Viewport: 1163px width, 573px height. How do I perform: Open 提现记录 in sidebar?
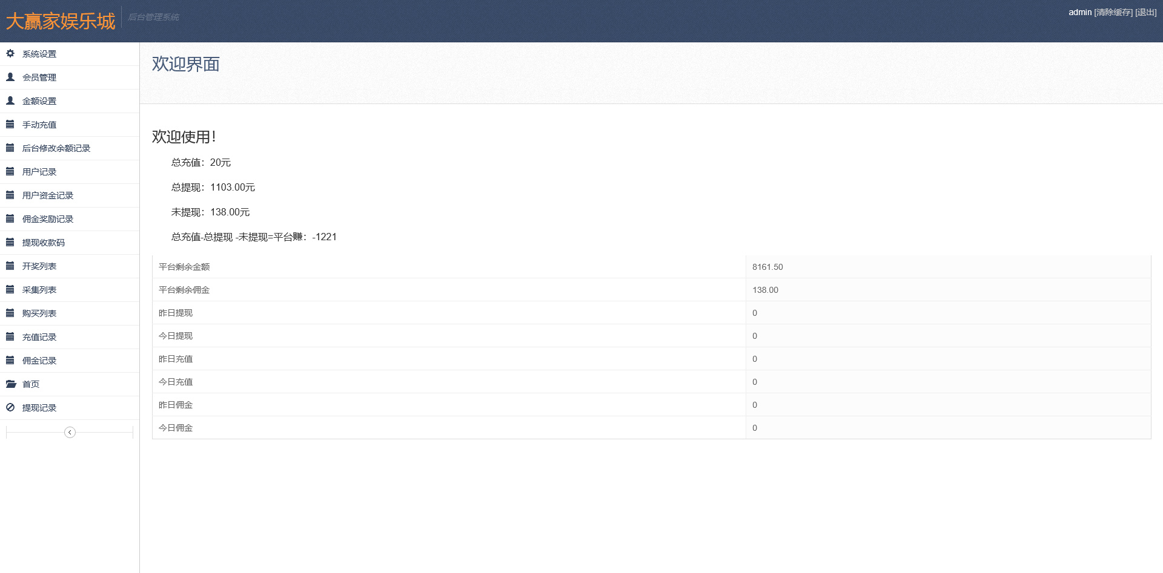(x=70, y=408)
